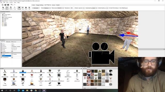Open the File menu

(1, 3)
